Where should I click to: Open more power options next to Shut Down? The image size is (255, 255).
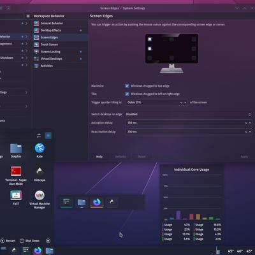(48, 241)
